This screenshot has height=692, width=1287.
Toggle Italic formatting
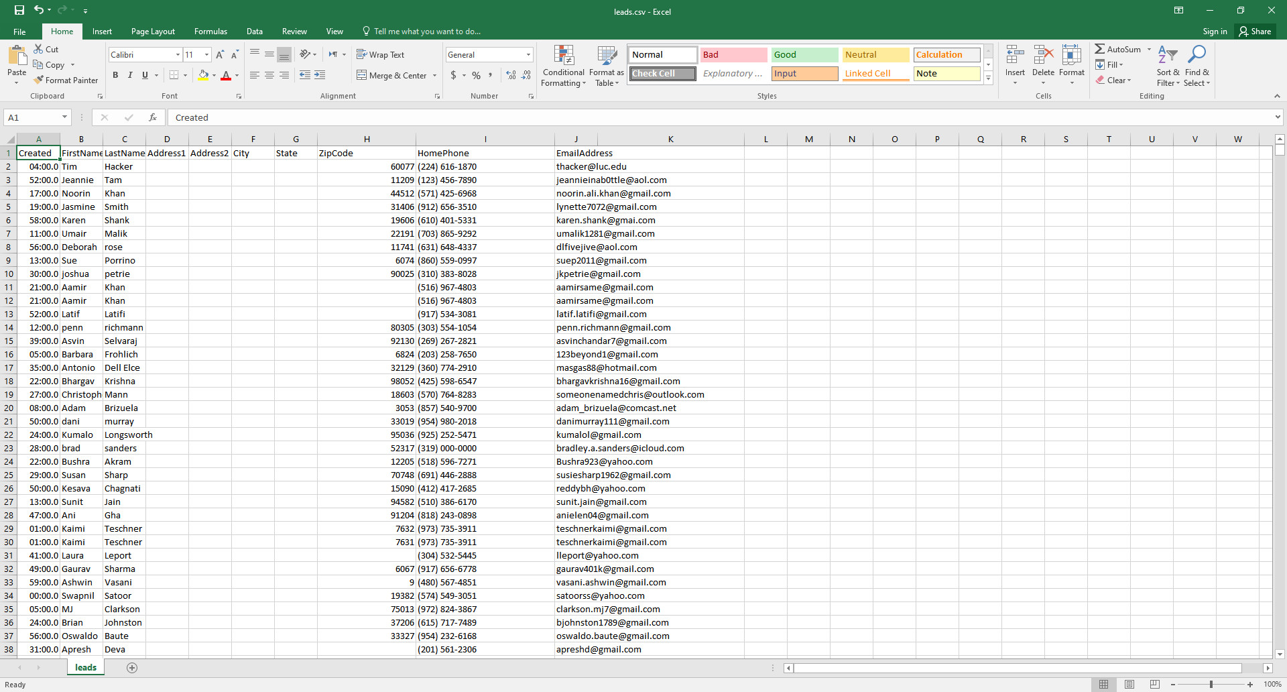[x=130, y=75]
